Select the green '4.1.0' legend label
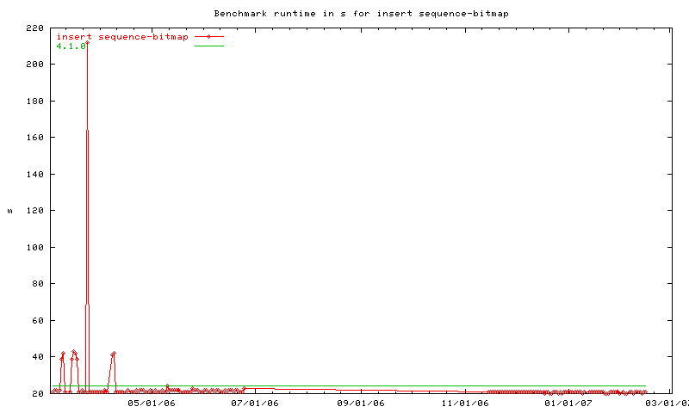Screen dimensions: 689x413 pyautogui.click(x=71, y=46)
